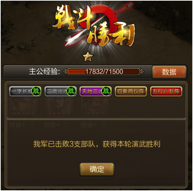Screen dimensions: 193x191
Task: Open the red 五行八卦阵 formation tab
Action: [166, 91]
